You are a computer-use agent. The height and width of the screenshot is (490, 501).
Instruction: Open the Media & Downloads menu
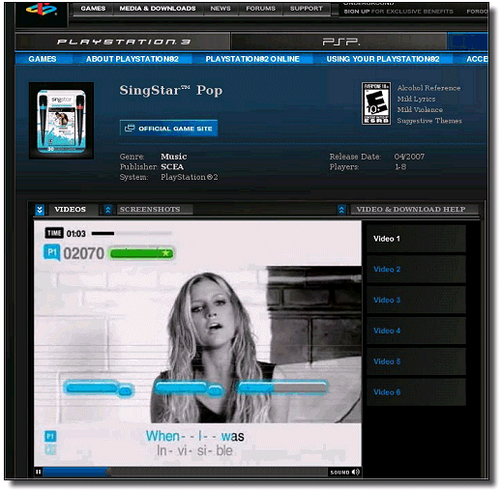pyautogui.click(x=158, y=9)
